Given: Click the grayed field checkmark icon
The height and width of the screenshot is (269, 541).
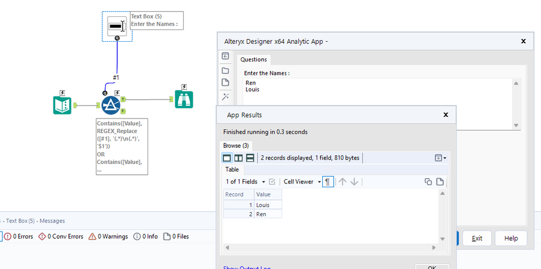Looking at the screenshot, I should (272, 182).
